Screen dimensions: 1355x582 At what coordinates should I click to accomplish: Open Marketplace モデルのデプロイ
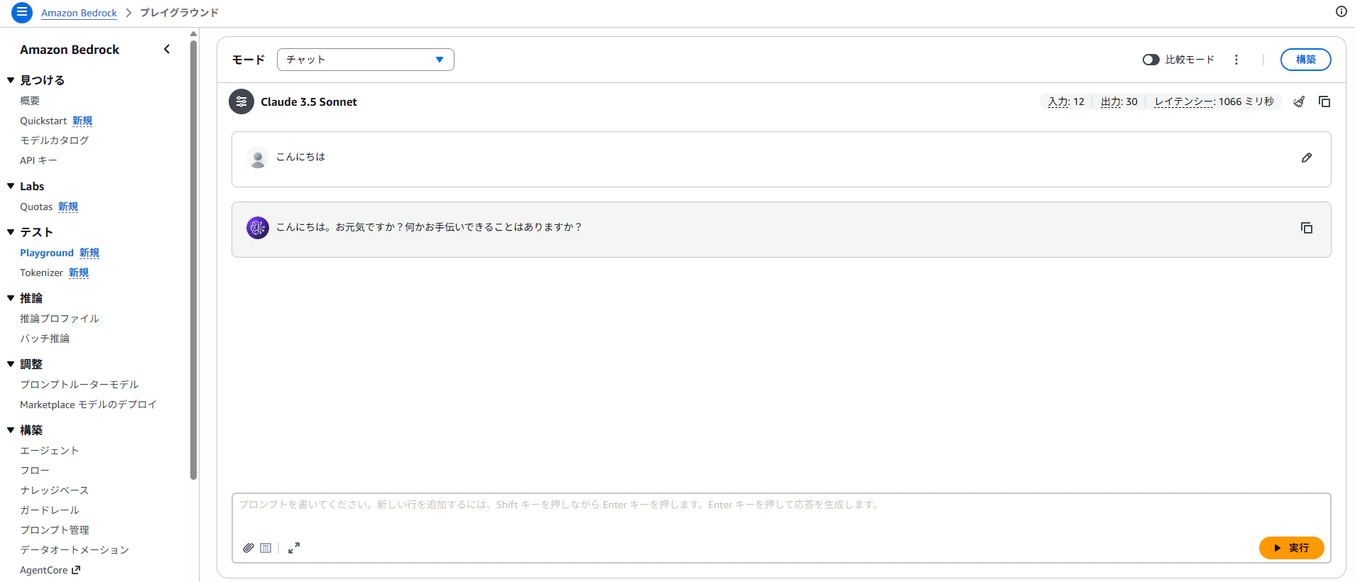pyautogui.click(x=88, y=405)
